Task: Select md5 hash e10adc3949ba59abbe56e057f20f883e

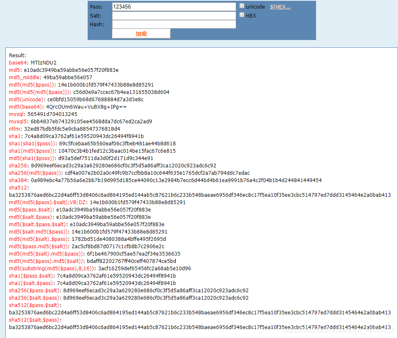Action: (x=71, y=70)
